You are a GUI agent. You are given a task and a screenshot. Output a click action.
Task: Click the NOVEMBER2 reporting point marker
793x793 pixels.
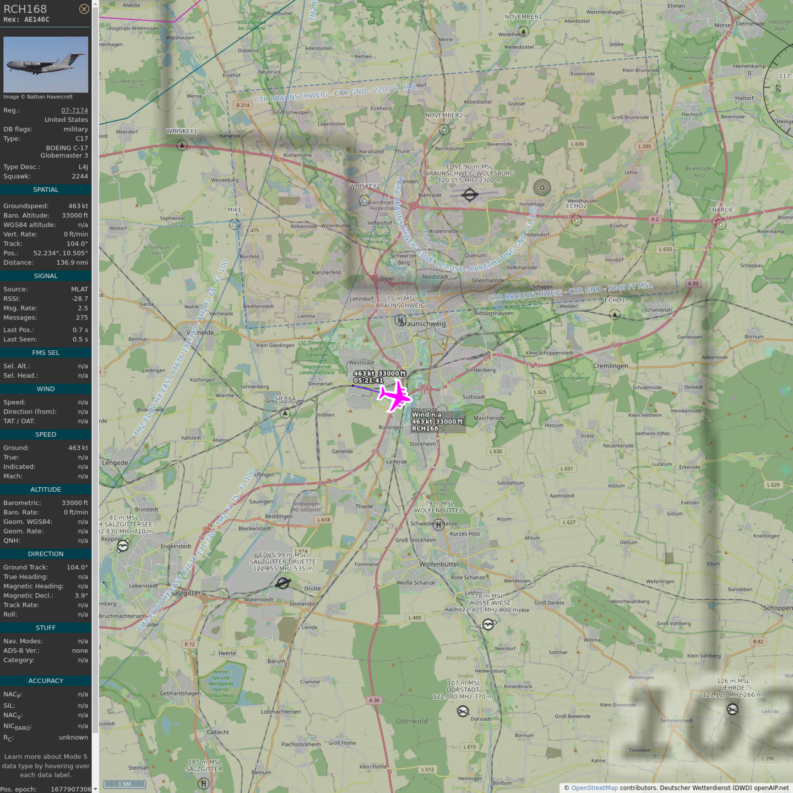(444, 129)
